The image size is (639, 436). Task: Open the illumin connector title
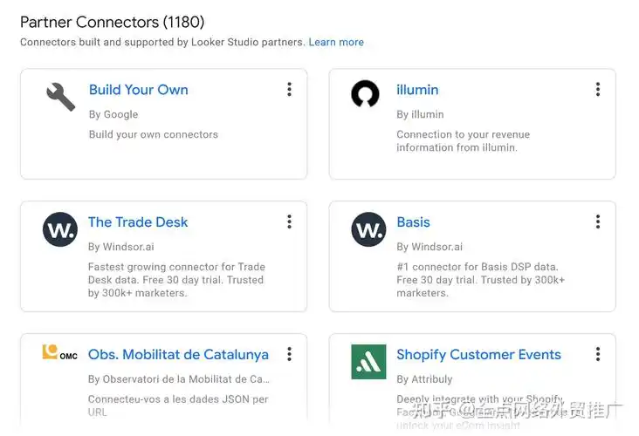[417, 90]
